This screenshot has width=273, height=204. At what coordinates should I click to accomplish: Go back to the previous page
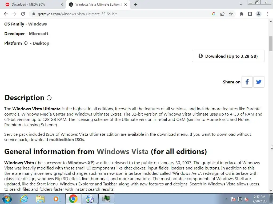(6, 14)
